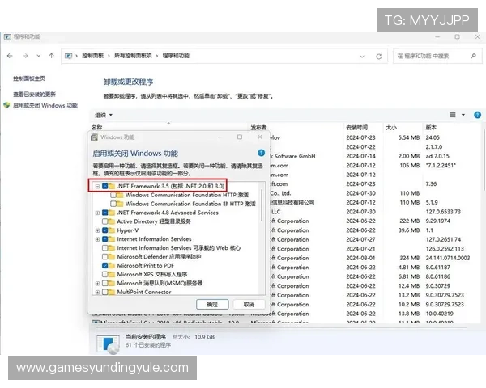Check Active Directory 轻型目录服务 checkbox
486x388 pixels.
(x=105, y=221)
